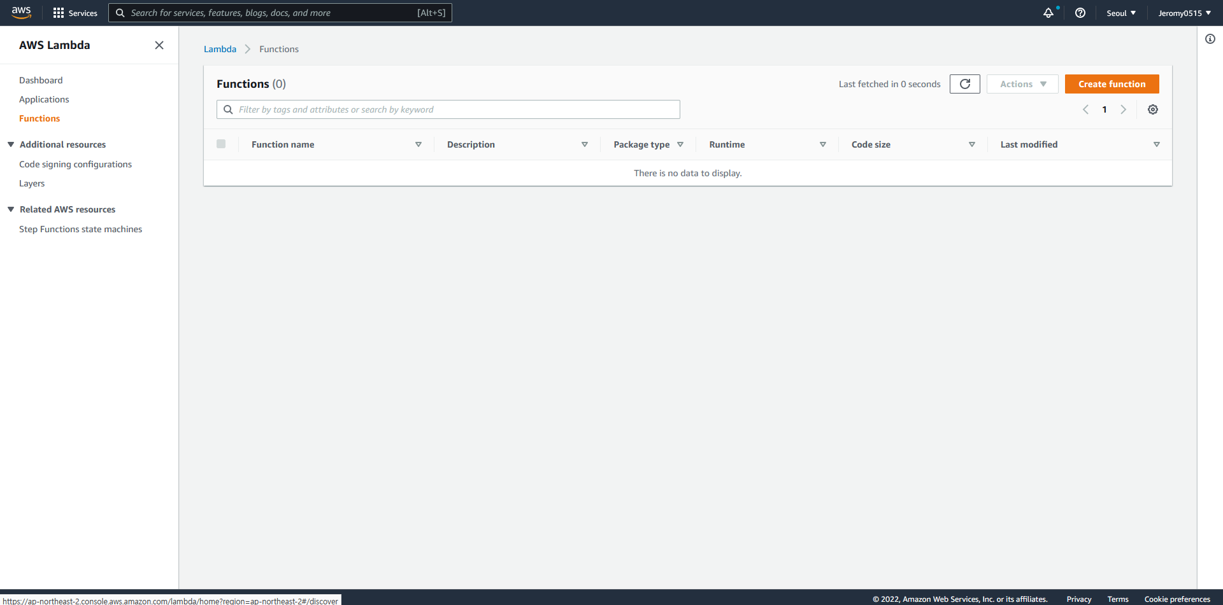The width and height of the screenshot is (1223, 605).
Task: Click the Lambda breadcrumb link
Action: point(220,49)
